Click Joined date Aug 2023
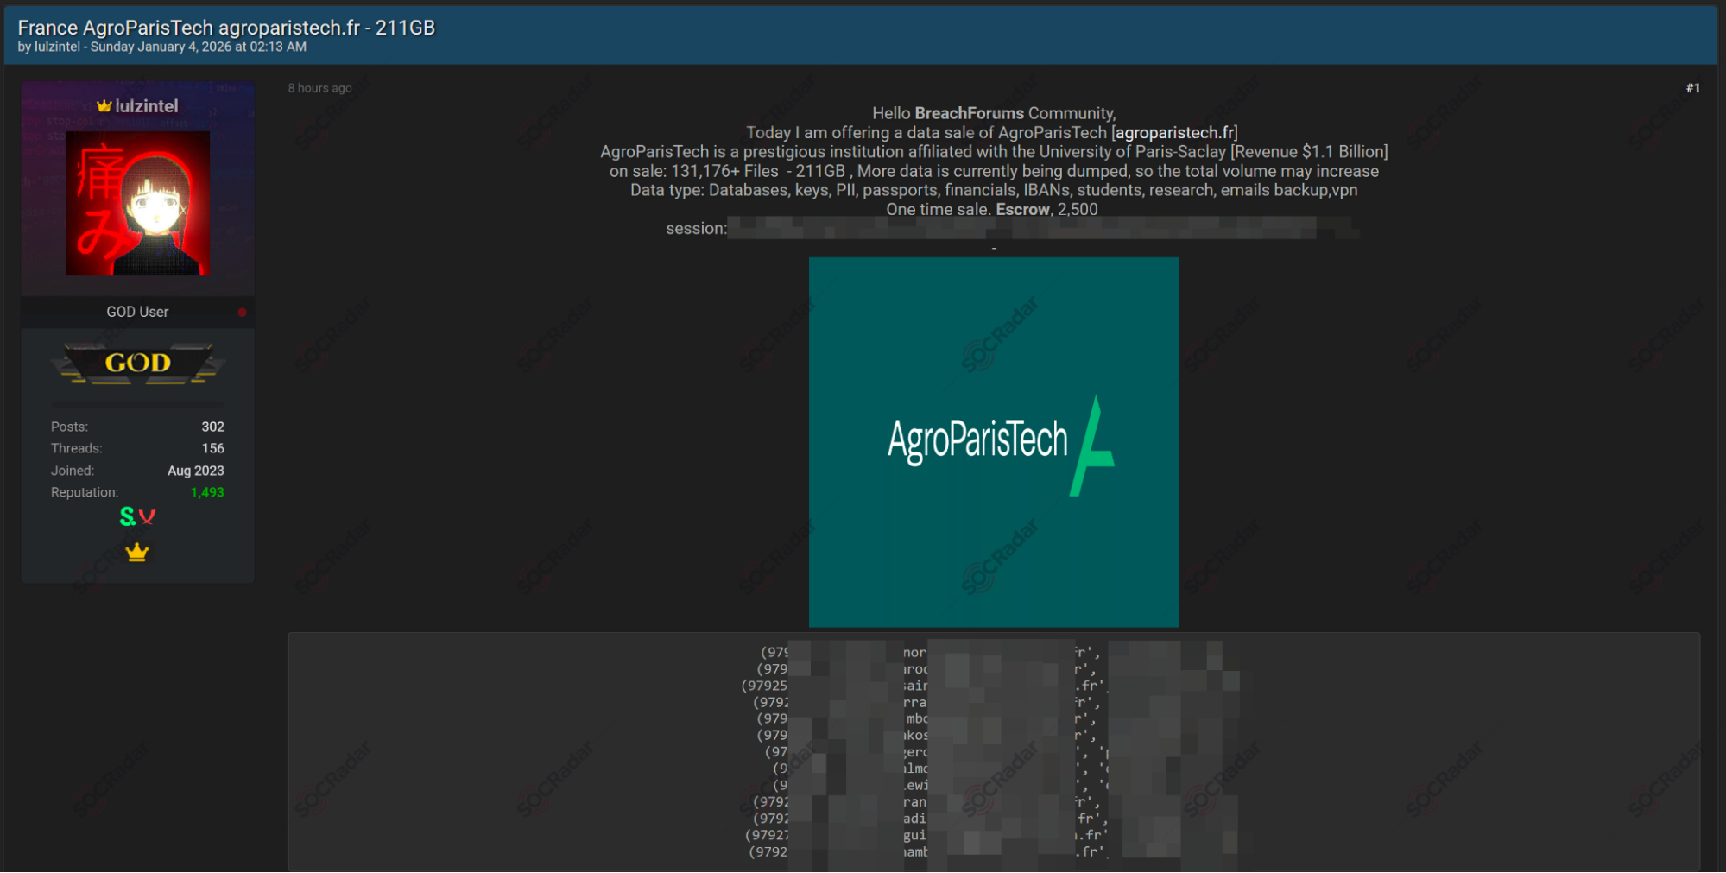The image size is (1726, 873). tap(196, 471)
